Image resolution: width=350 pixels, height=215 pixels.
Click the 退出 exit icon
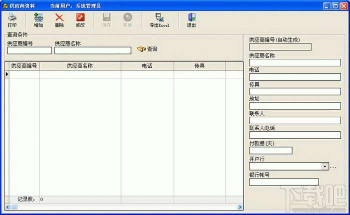tap(191, 17)
